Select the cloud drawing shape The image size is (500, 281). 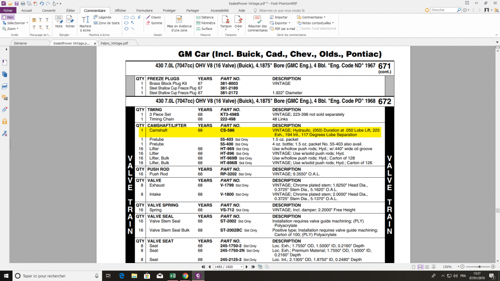click(x=132, y=17)
